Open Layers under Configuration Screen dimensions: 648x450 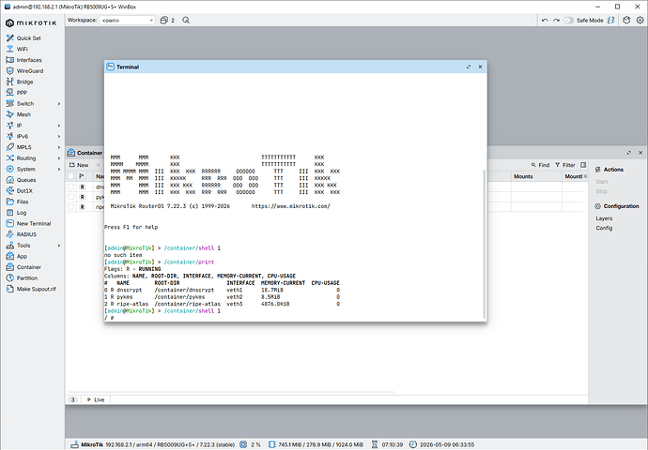pyautogui.click(x=604, y=218)
